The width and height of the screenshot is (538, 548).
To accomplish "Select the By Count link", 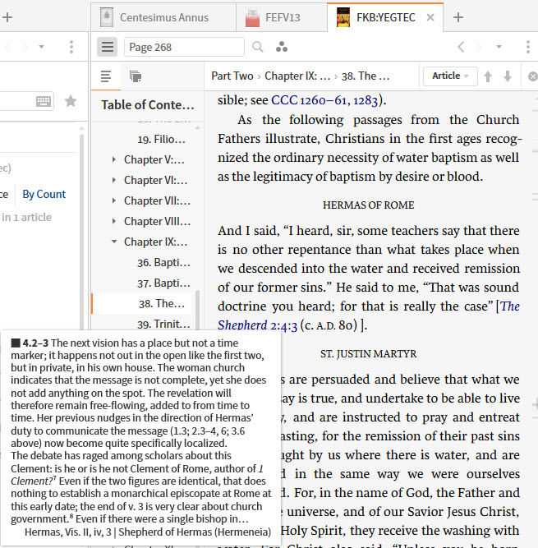I will click(x=44, y=194).
